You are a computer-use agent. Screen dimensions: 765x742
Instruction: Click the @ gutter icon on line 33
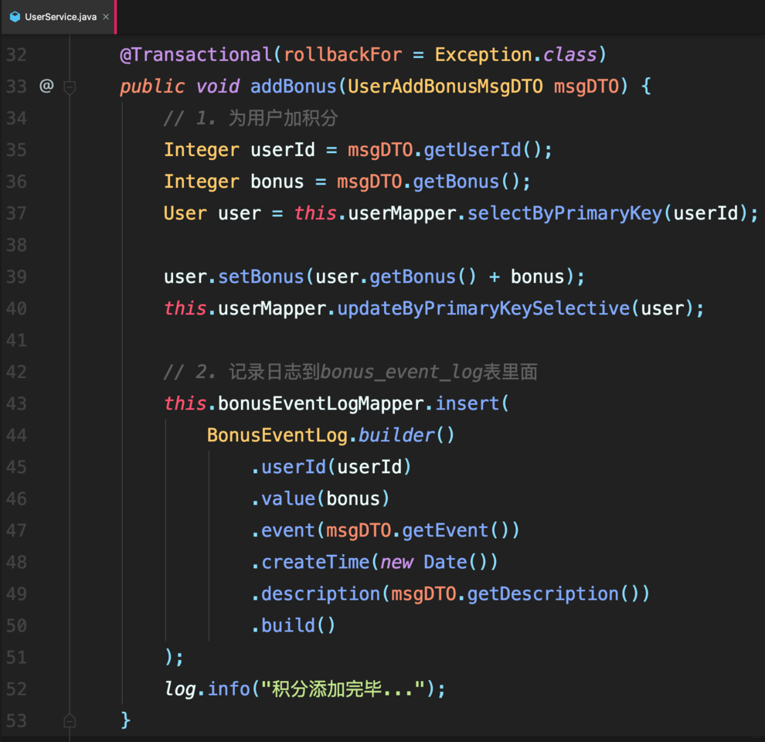tap(46, 86)
